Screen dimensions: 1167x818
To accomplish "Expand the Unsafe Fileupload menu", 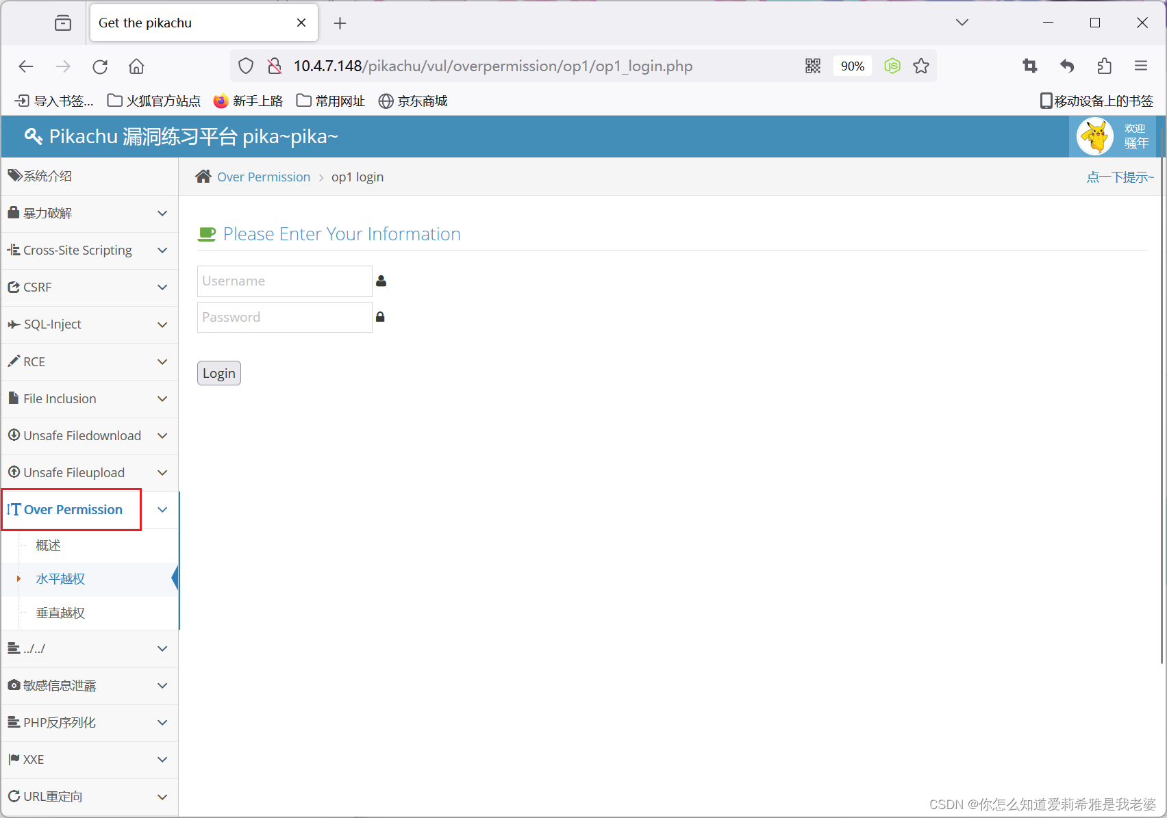I will tap(90, 473).
